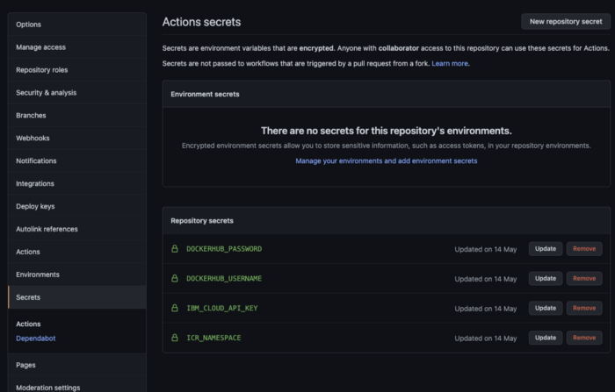Image resolution: width=615 pixels, height=392 pixels.
Task: Click the lock icon beside DOCKERHUB_PASSWORD
Action: point(175,249)
